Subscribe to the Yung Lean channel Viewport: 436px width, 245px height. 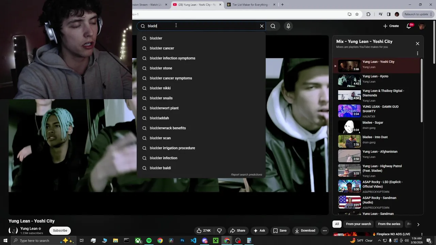[x=60, y=230]
